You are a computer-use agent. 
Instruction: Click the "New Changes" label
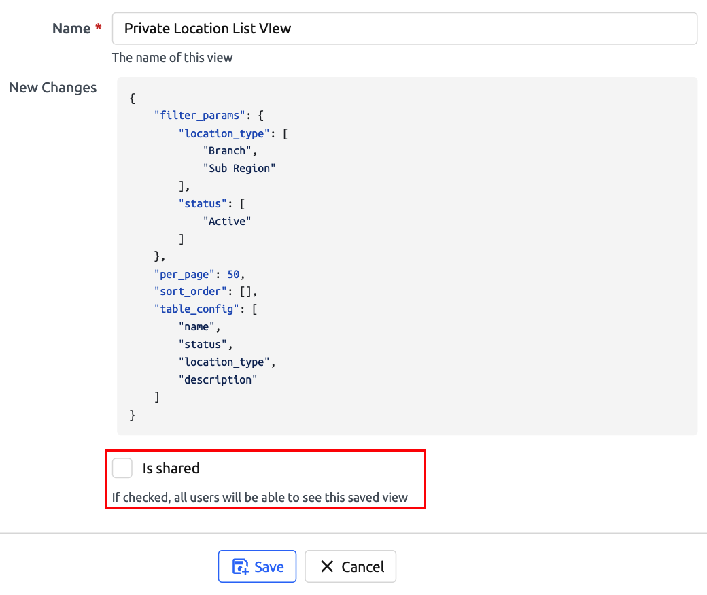click(52, 88)
